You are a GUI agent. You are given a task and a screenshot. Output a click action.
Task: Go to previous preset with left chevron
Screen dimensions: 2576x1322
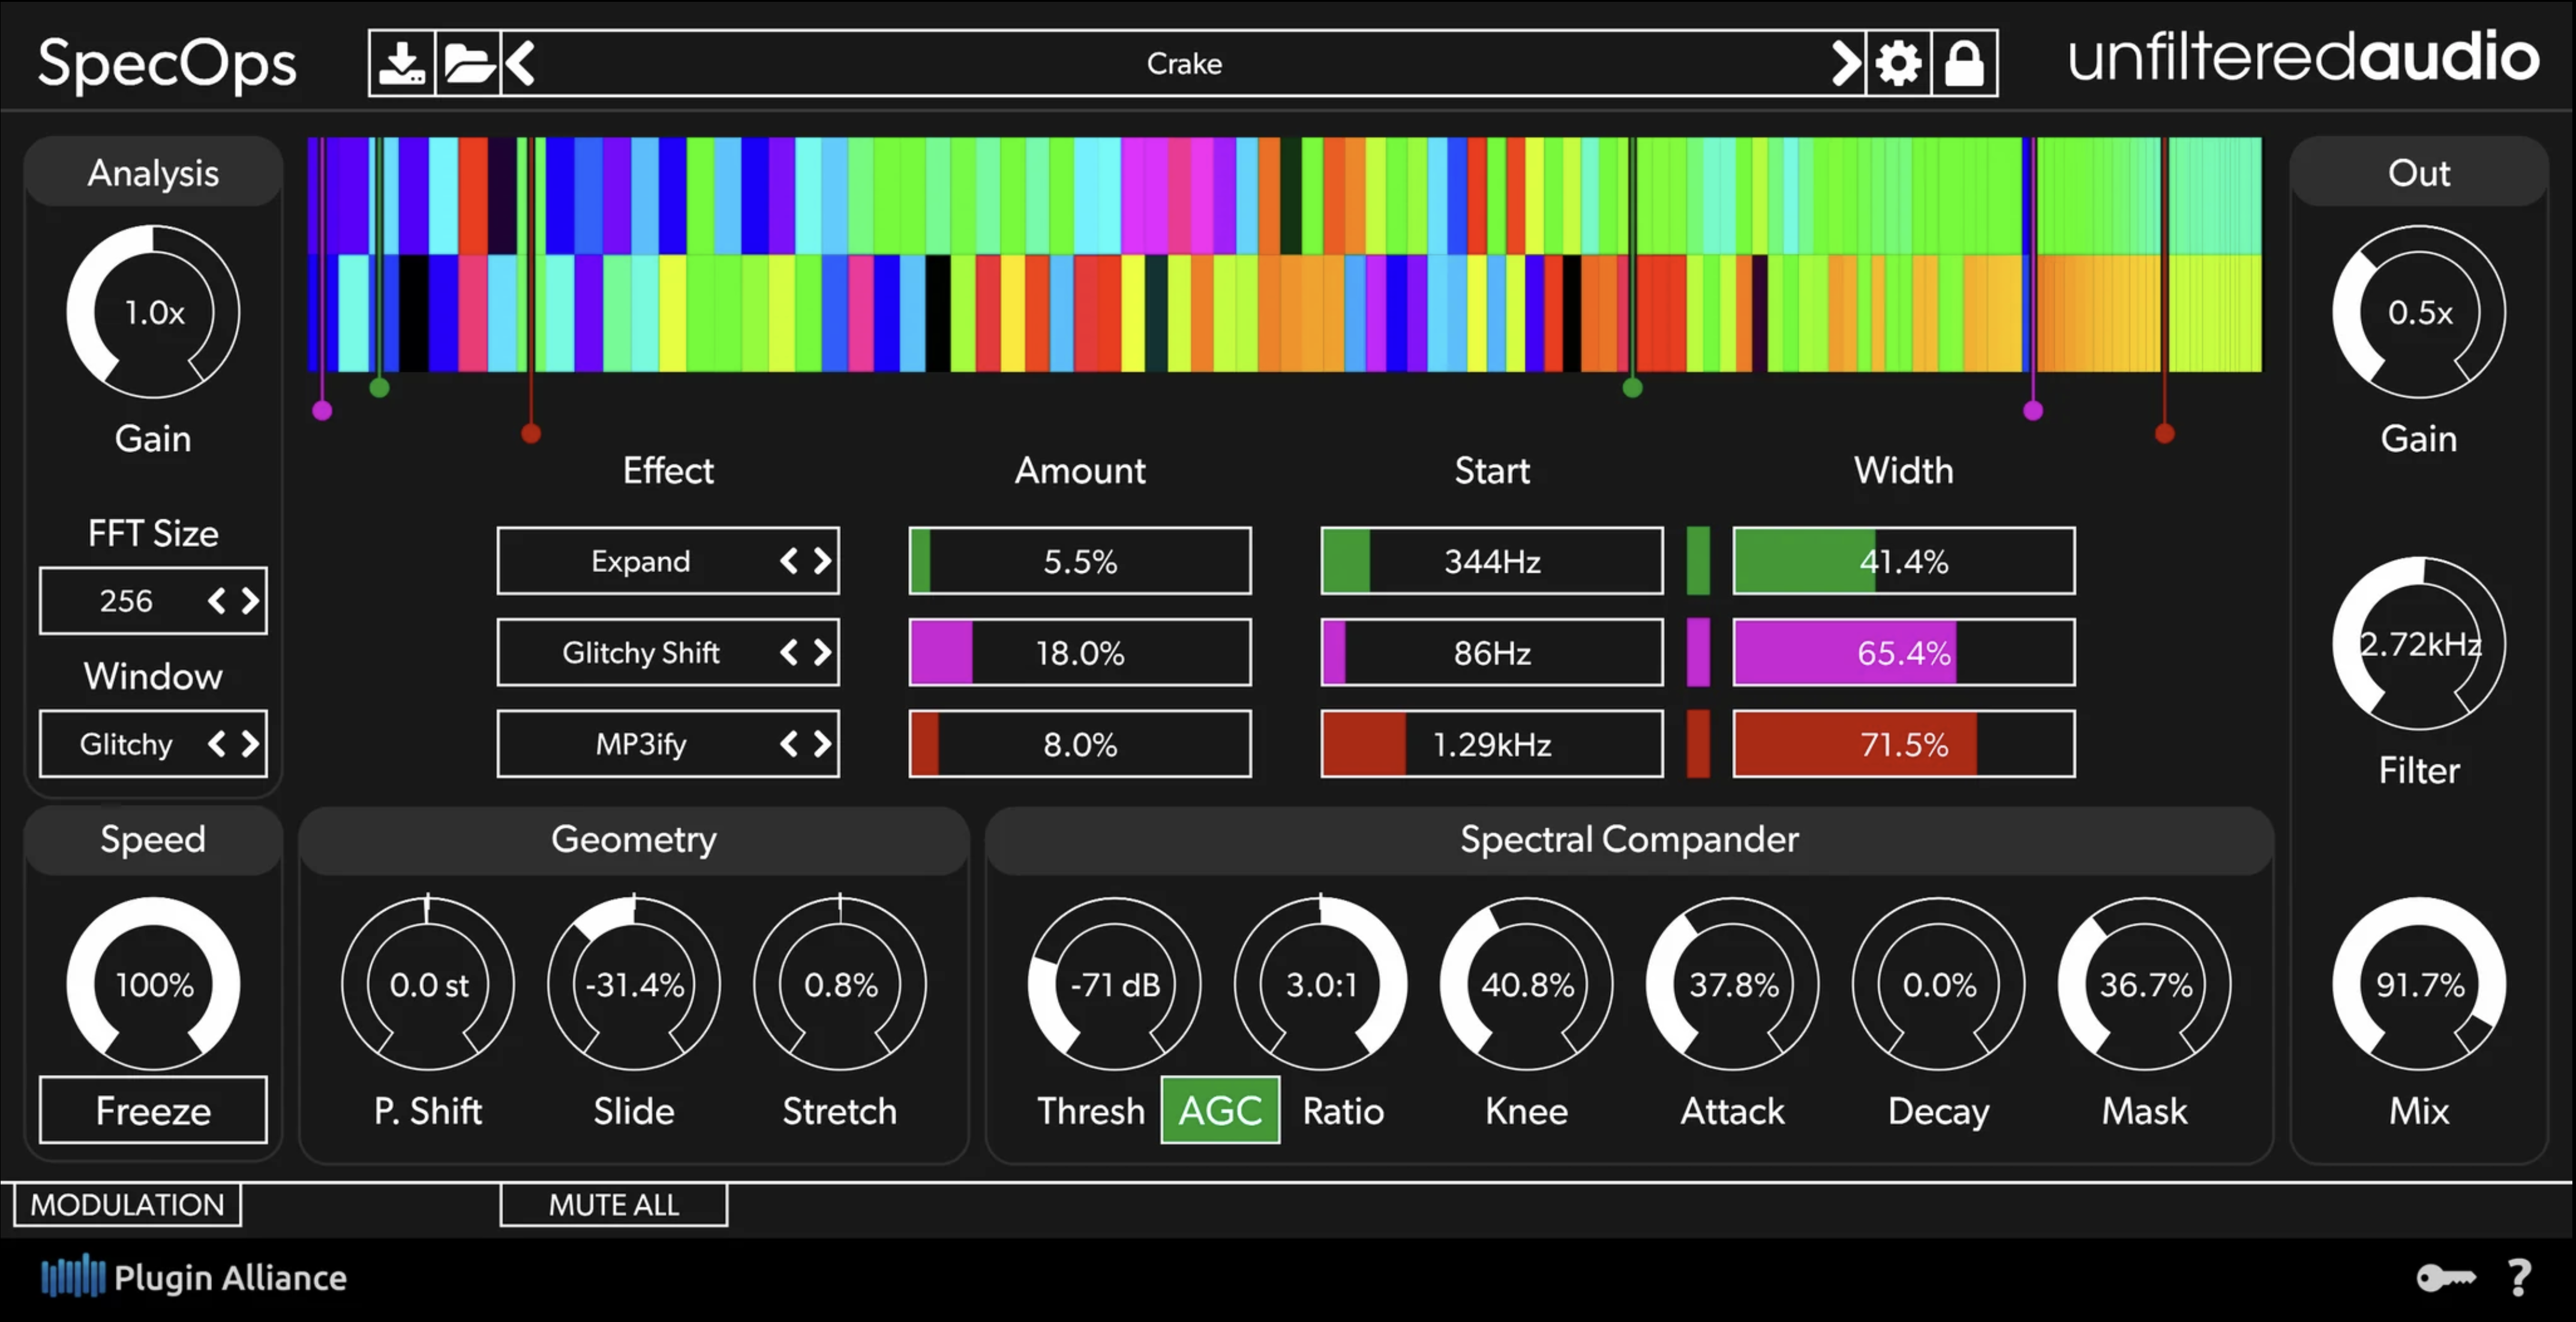pos(520,63)
